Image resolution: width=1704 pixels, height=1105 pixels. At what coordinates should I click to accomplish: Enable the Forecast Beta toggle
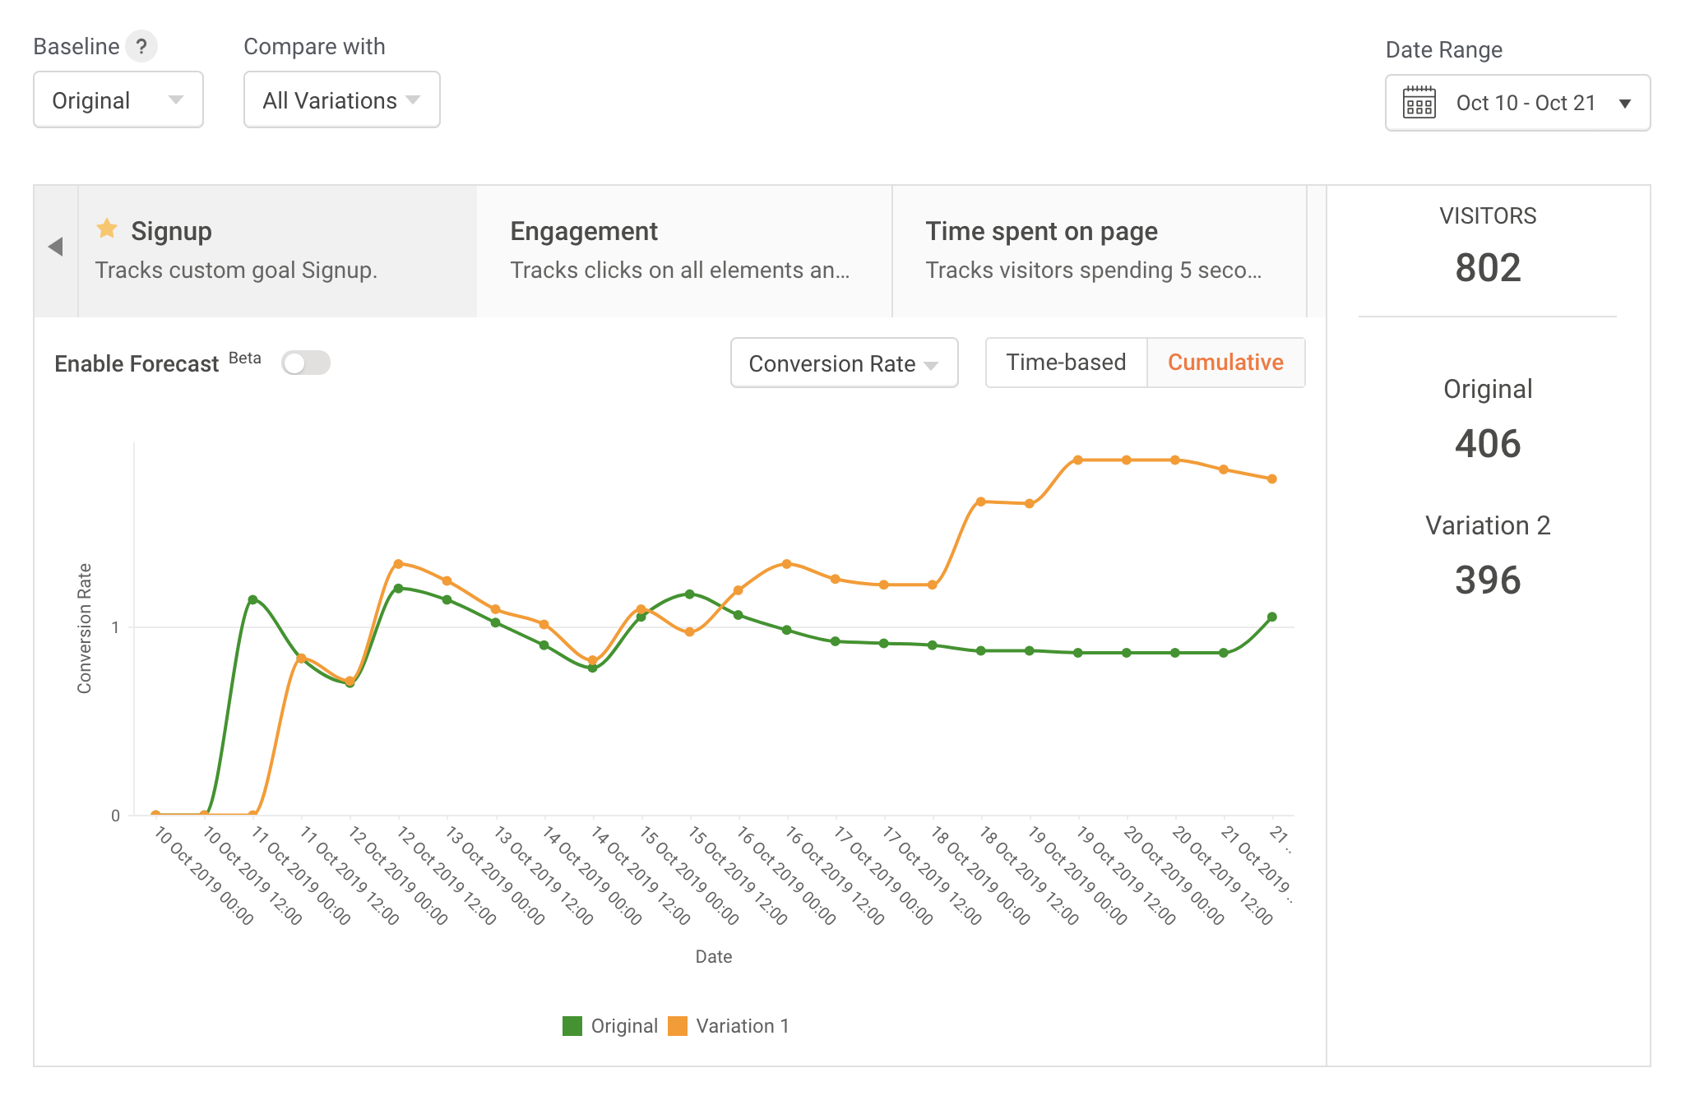305,362
